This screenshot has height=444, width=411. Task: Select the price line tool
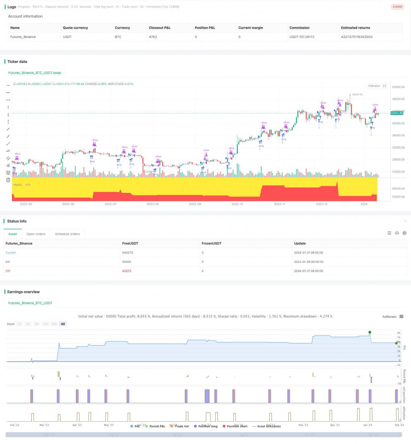[8, 151]
